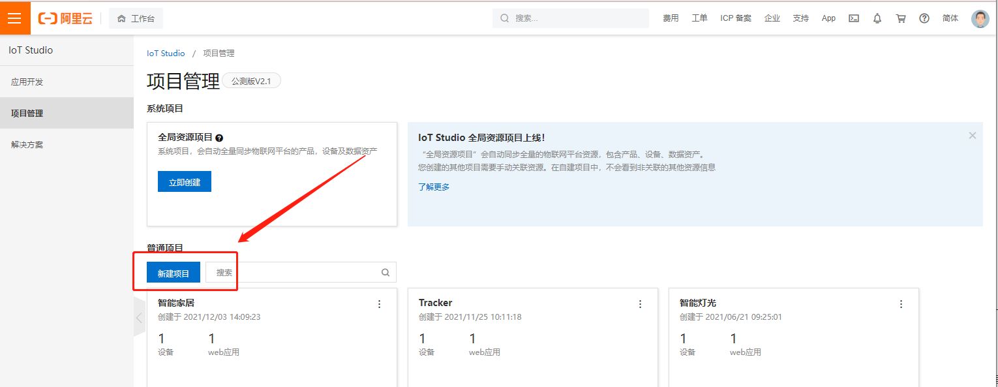Open the Tracker card's three-dot menu

pyautogui.click(x=641, y=304)
